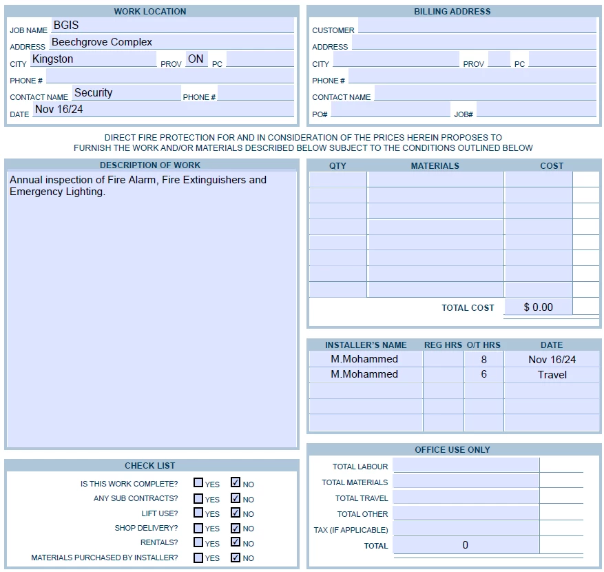Click the work location Phone # field
604x572 pixels.
[x=170, y=76]
